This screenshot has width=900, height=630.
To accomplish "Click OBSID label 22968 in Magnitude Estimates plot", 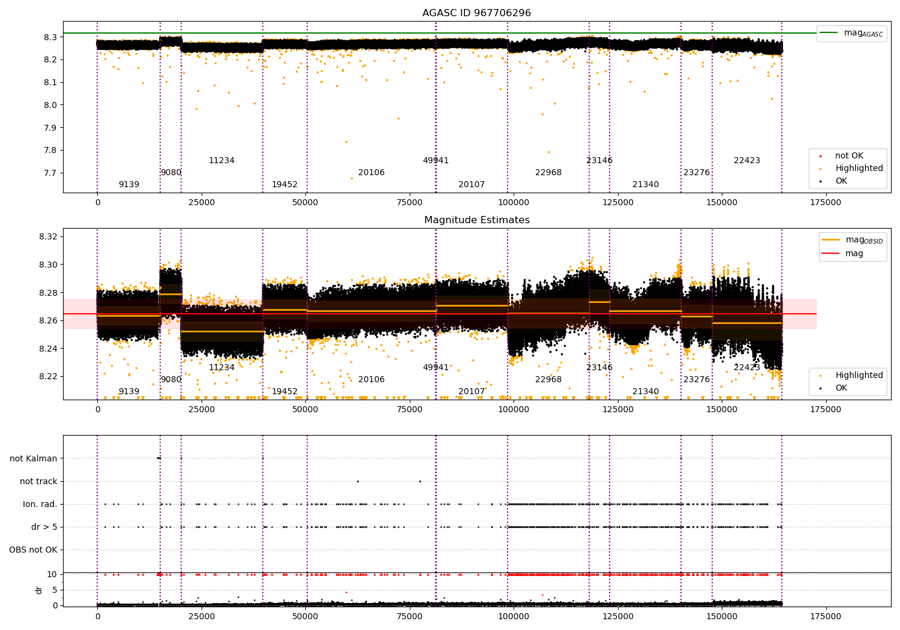I will pyautogui.click(x=548, y=380).
